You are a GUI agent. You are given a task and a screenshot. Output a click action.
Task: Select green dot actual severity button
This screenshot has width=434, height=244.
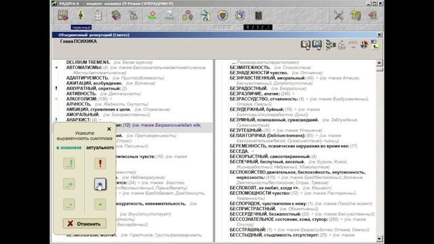100,205
